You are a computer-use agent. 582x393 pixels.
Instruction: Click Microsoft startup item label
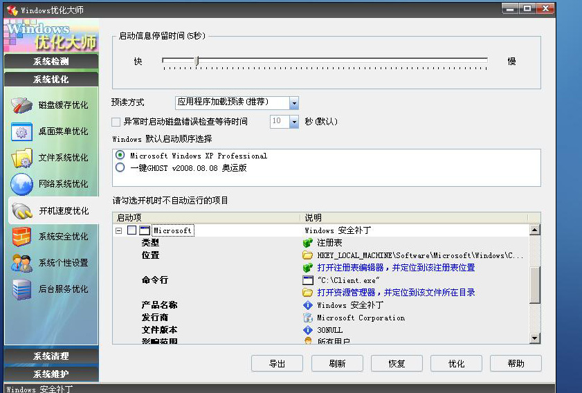coord(172,230)
